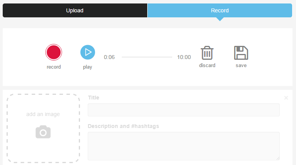Click the add an image drop zone
296x165 pixels.
[x=43, y=128]
